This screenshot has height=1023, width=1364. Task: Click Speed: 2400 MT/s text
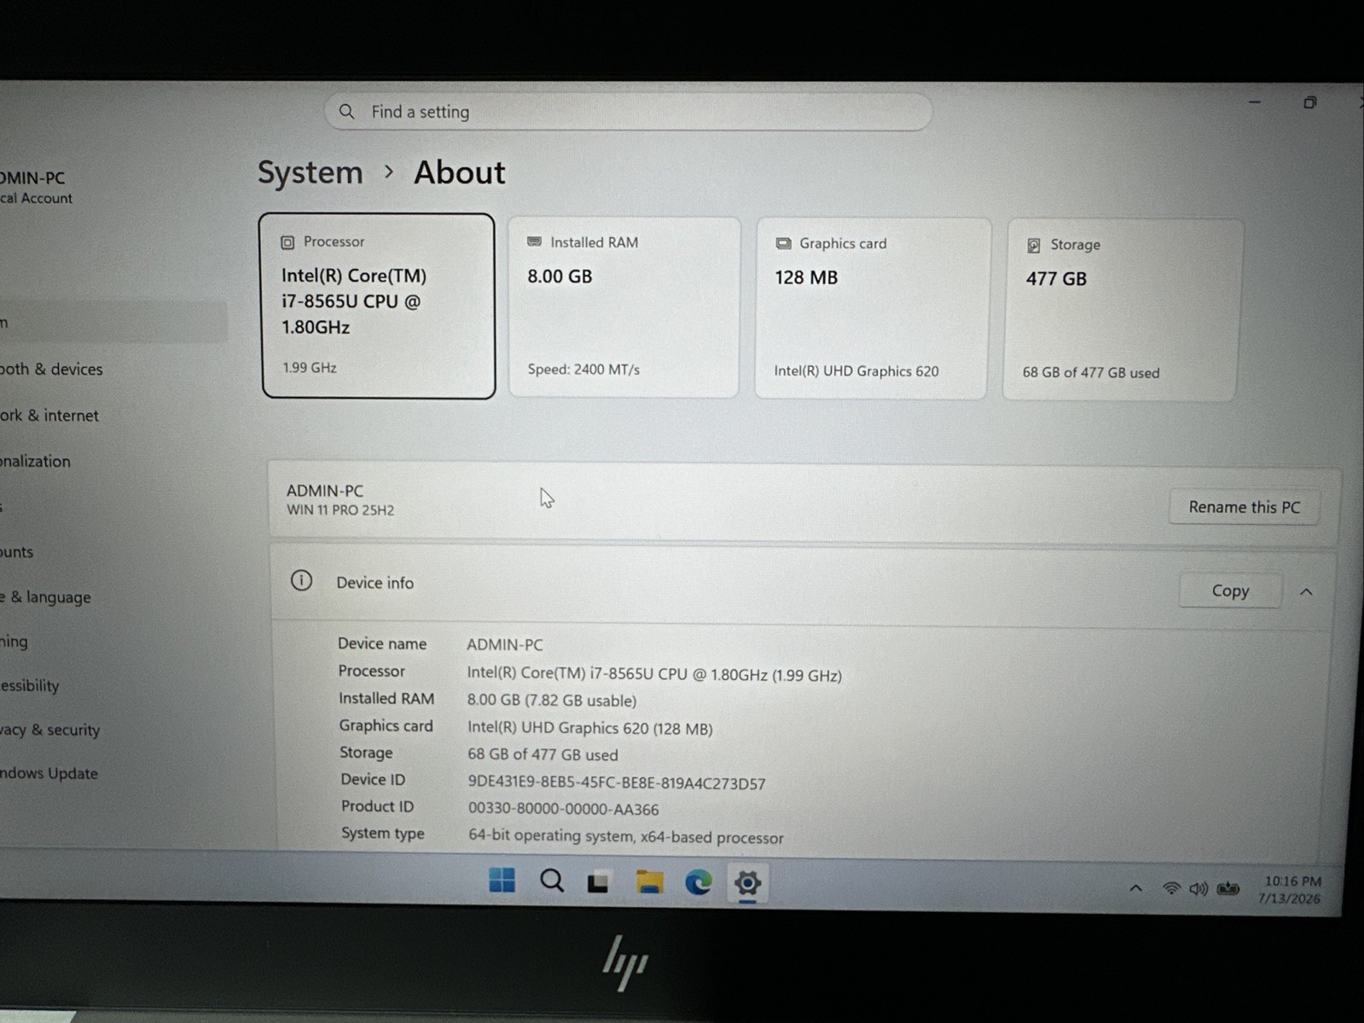pos(583,369)
